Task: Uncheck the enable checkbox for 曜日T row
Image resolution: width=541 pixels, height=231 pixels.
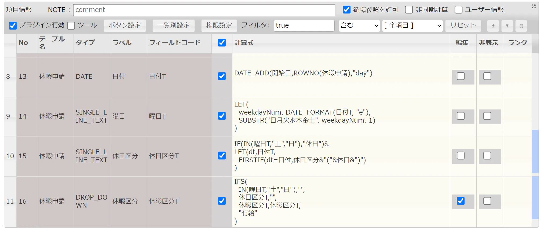Action: (x=222, y=116)
